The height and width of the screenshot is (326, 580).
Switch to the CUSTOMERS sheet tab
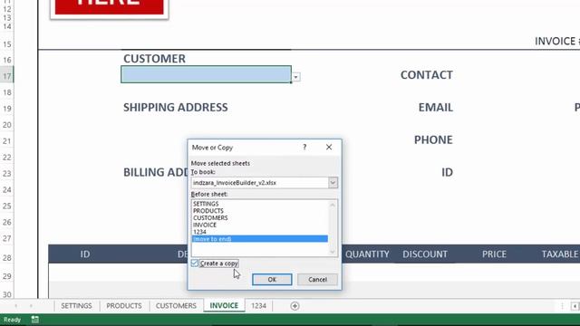[x=176, y=306]
